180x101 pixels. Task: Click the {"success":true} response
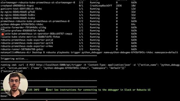click(12, 71)
